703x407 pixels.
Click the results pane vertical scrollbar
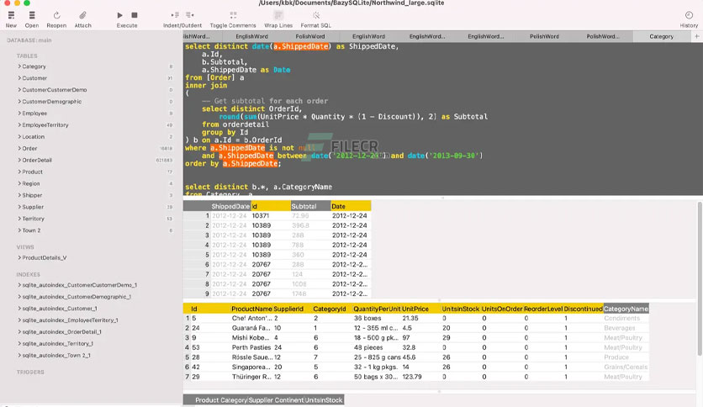point(700,277)
